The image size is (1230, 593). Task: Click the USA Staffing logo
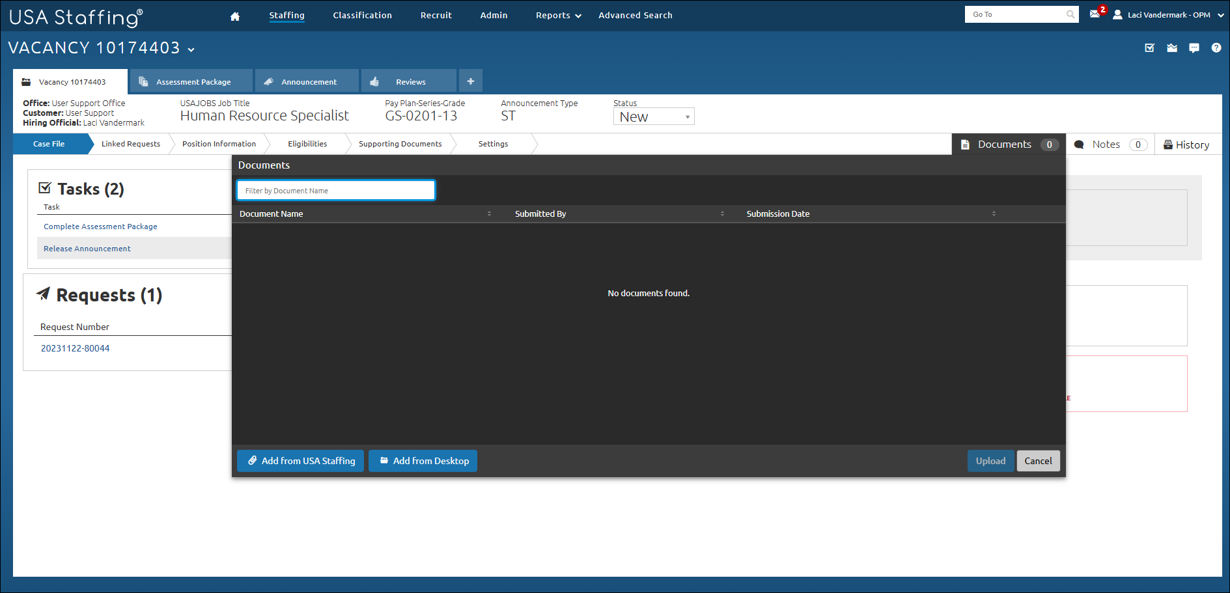pos(76,18)
